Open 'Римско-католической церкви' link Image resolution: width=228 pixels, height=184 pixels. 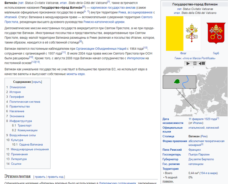point(104,22)
